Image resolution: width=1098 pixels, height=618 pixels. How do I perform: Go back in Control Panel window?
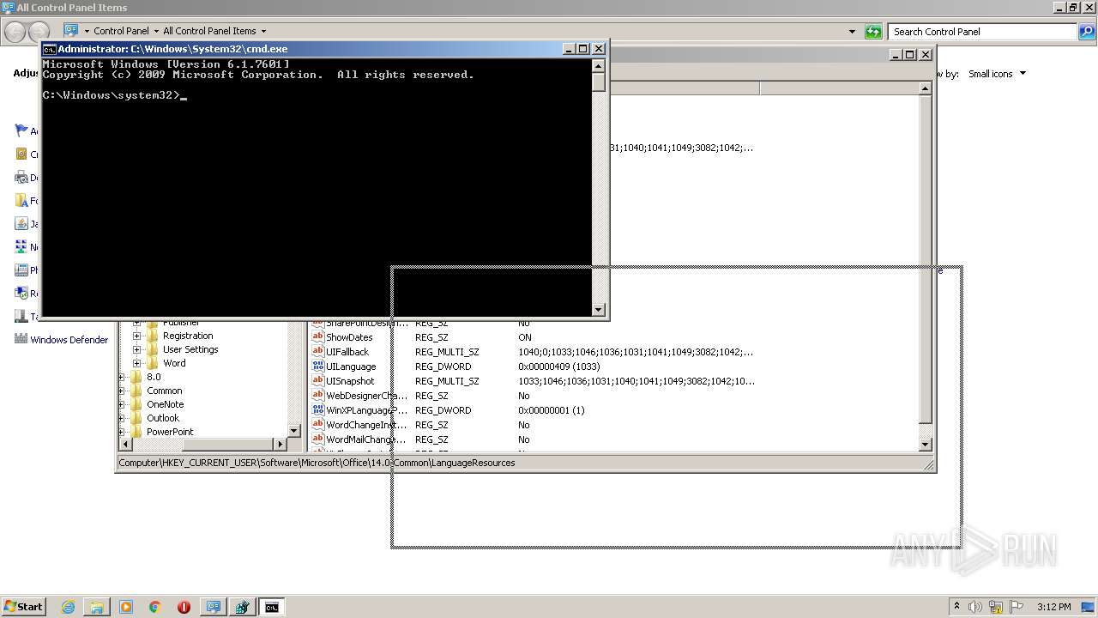pyautogui.click(x=15, y=32)
